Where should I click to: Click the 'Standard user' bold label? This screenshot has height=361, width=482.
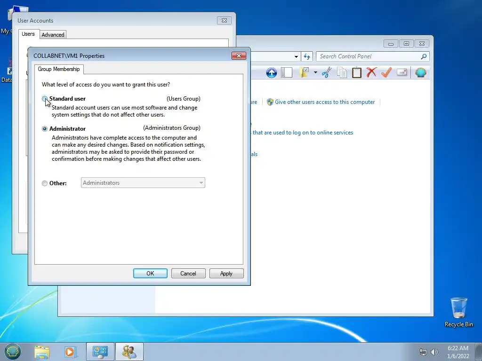67,99
